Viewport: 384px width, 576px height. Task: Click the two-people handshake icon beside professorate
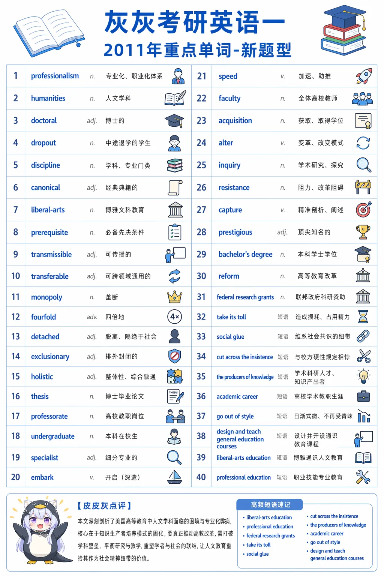(175, 416)
